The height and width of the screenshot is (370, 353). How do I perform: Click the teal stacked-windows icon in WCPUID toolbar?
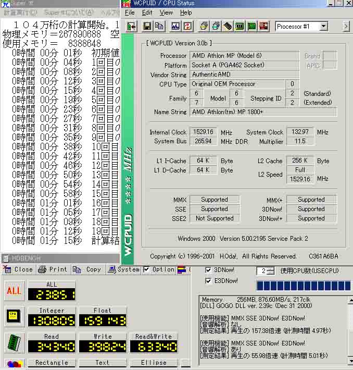(x=216, y=26)
